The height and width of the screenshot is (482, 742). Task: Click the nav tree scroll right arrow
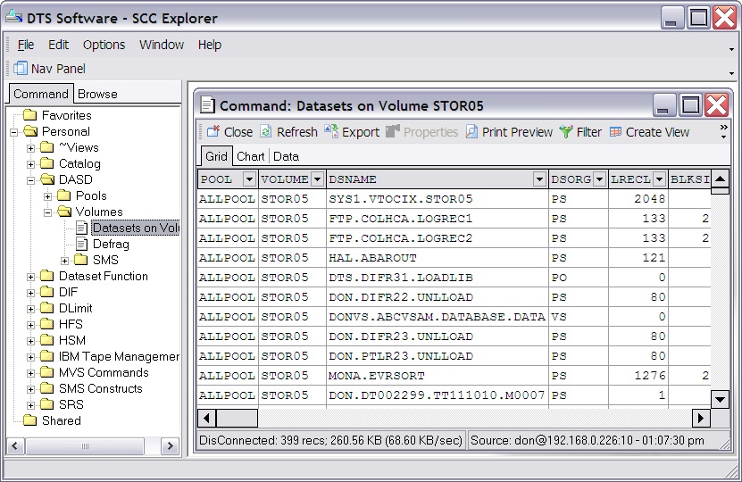170,445
